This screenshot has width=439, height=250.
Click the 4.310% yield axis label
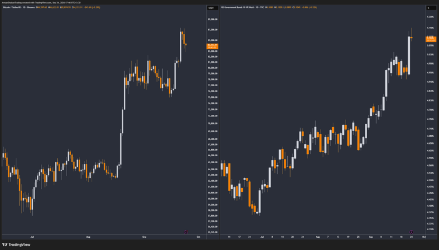(x=430, y=230)
